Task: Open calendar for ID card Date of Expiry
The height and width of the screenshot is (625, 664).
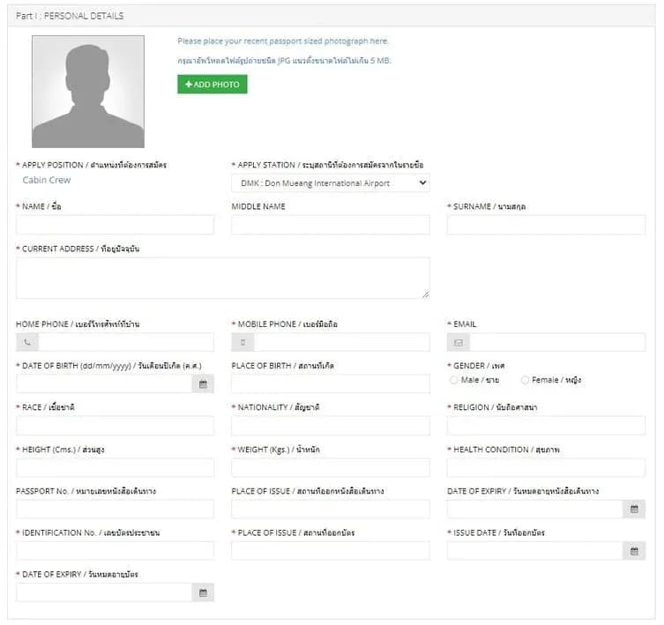Action: (x=203, y=592)
